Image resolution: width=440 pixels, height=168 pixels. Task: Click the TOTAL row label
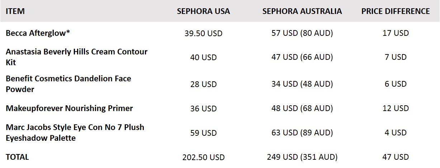tap(17, 157)
